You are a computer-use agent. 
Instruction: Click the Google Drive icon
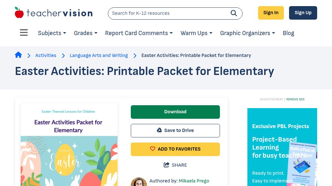click(159, 130)
